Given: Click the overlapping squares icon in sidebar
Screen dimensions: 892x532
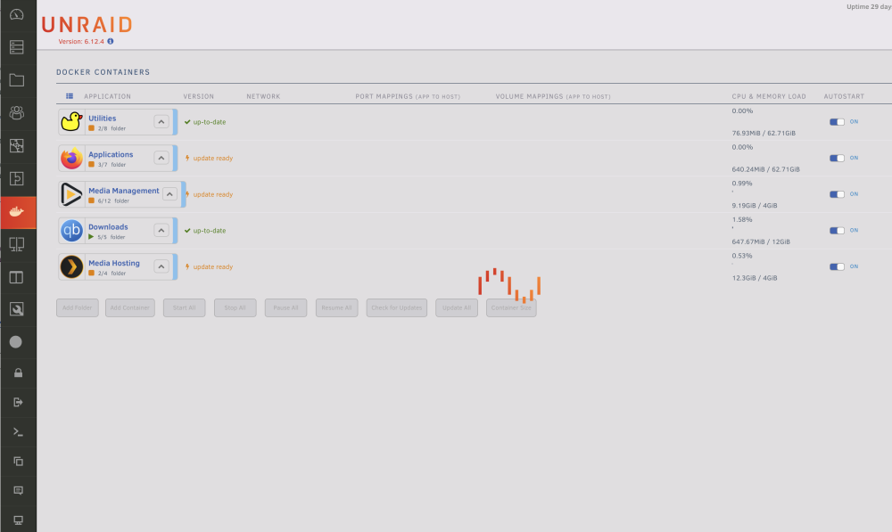Looking at the screenshot, I should [x=18, y=461].
